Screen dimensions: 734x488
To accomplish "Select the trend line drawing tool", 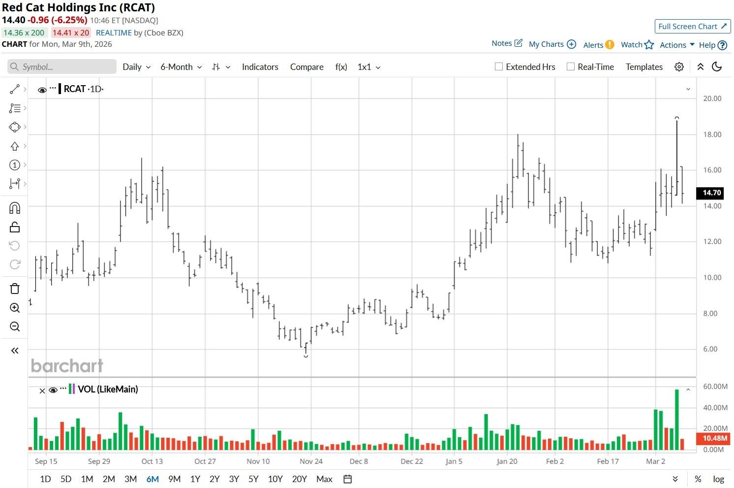I will (15, 89).
